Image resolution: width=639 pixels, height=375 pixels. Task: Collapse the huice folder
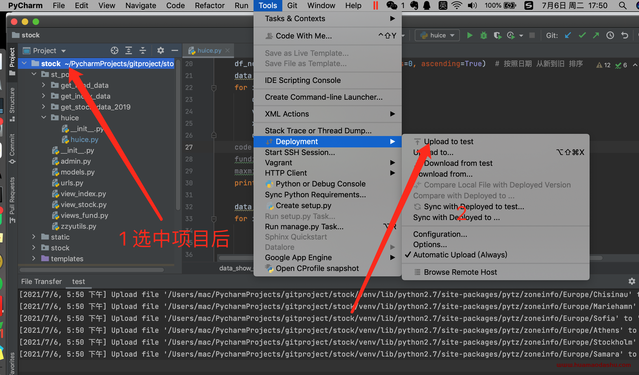coord(44,118)
